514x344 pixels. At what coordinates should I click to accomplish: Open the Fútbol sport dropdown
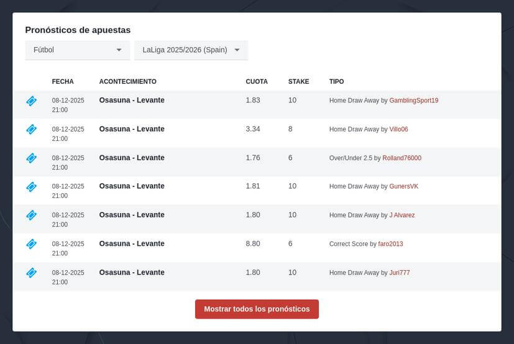tap(77, 50)
